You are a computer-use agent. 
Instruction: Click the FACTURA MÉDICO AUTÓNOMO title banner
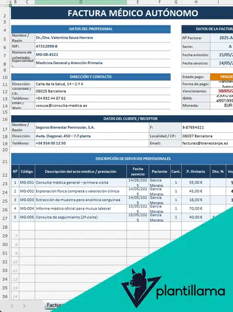tap(122, 13)
